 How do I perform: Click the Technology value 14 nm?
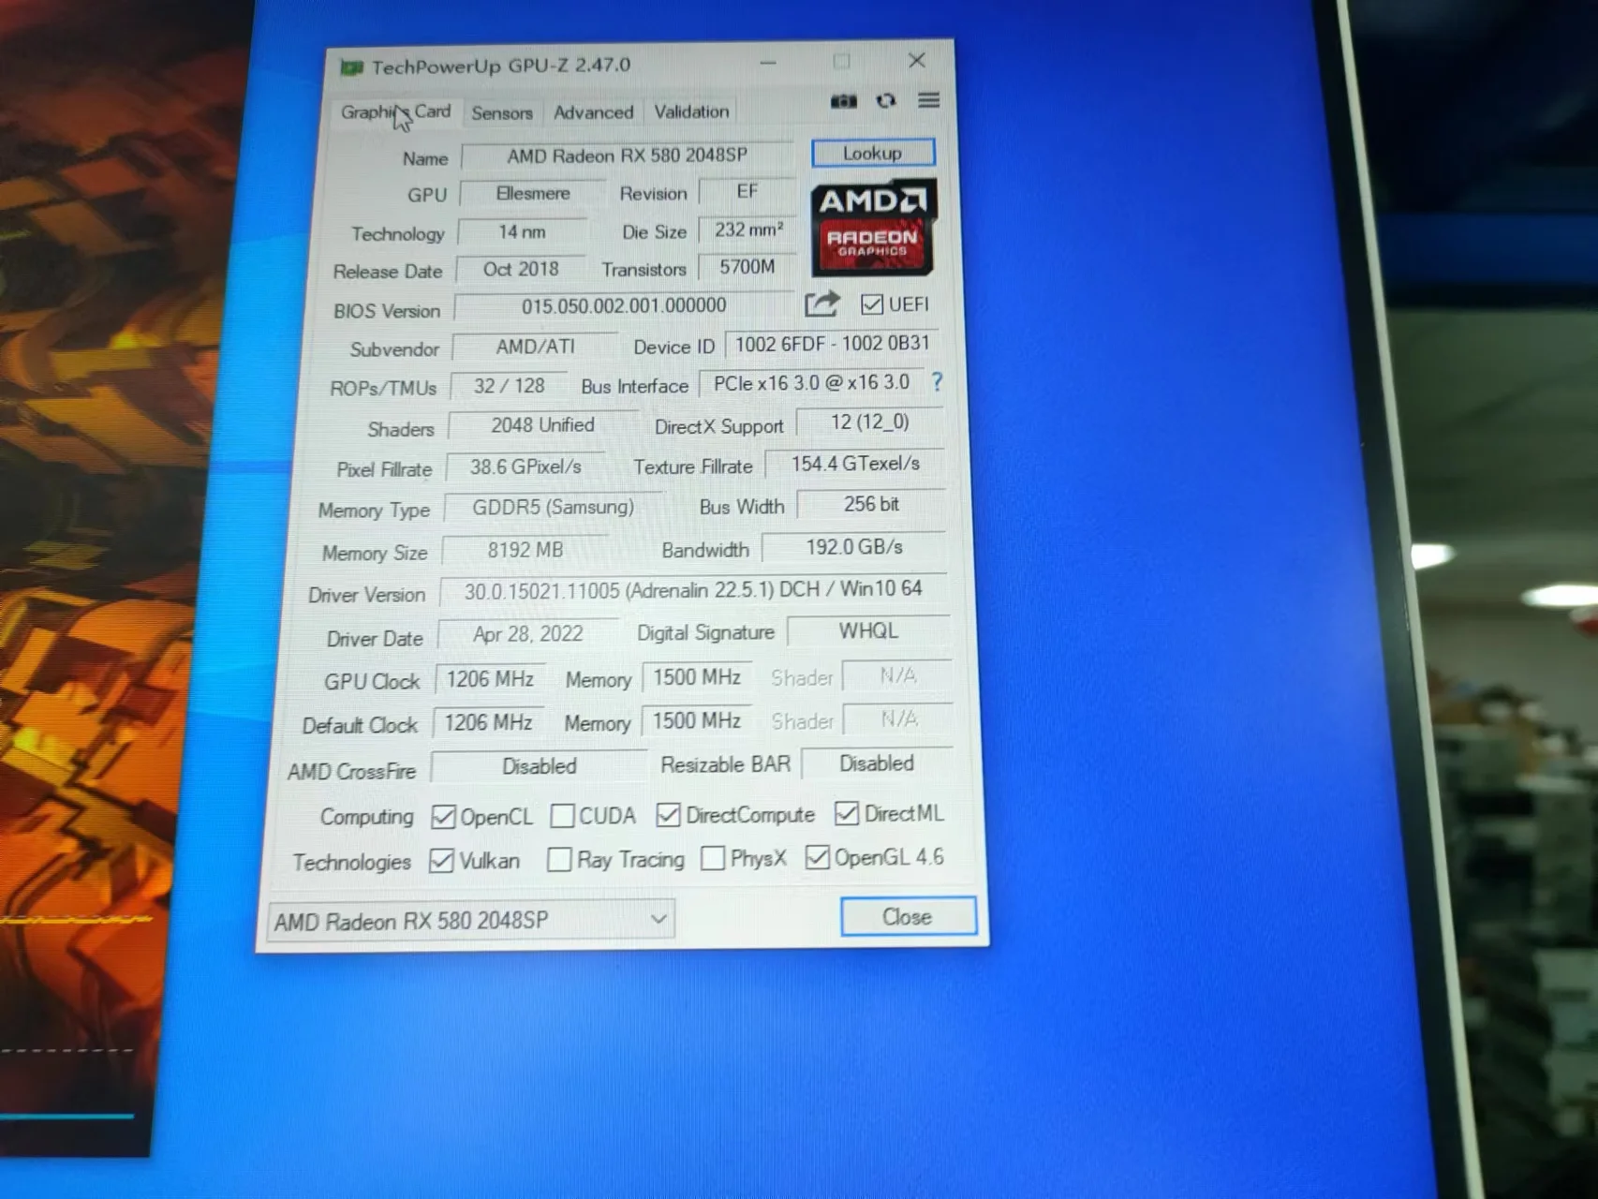click(522, 231)
